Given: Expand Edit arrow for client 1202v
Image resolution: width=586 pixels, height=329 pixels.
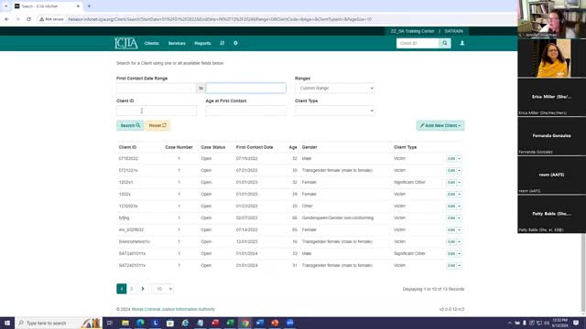Looking at the screenshot, I should tap(460, 194).
